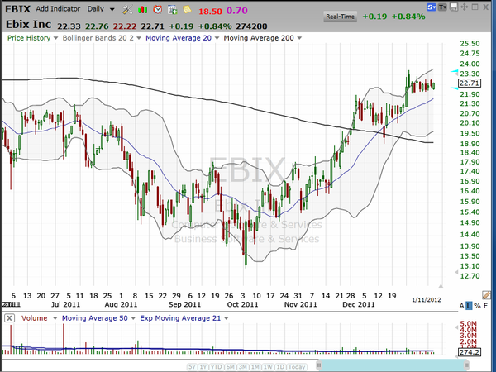Select the 6M time range
This screenshot has width=496, height=372.
coord(231,367)
